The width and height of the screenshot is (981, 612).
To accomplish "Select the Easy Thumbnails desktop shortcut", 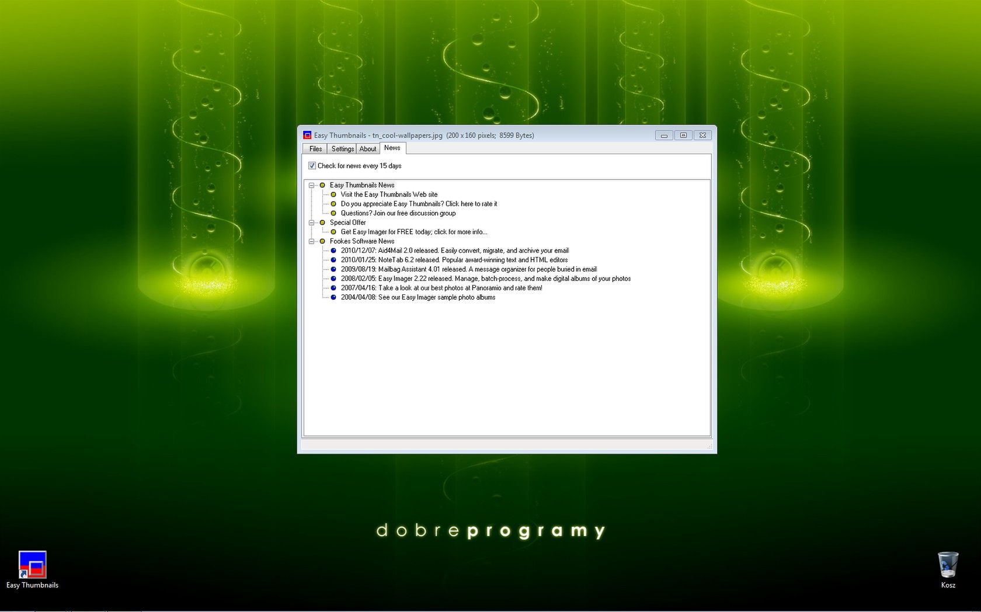I will [x=32, y=570].
